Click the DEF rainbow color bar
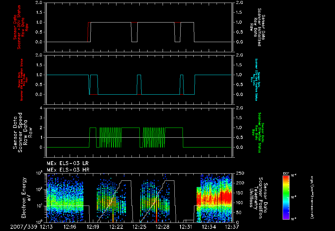Screen dimensions: 335x231 click(x=286, y=197)
